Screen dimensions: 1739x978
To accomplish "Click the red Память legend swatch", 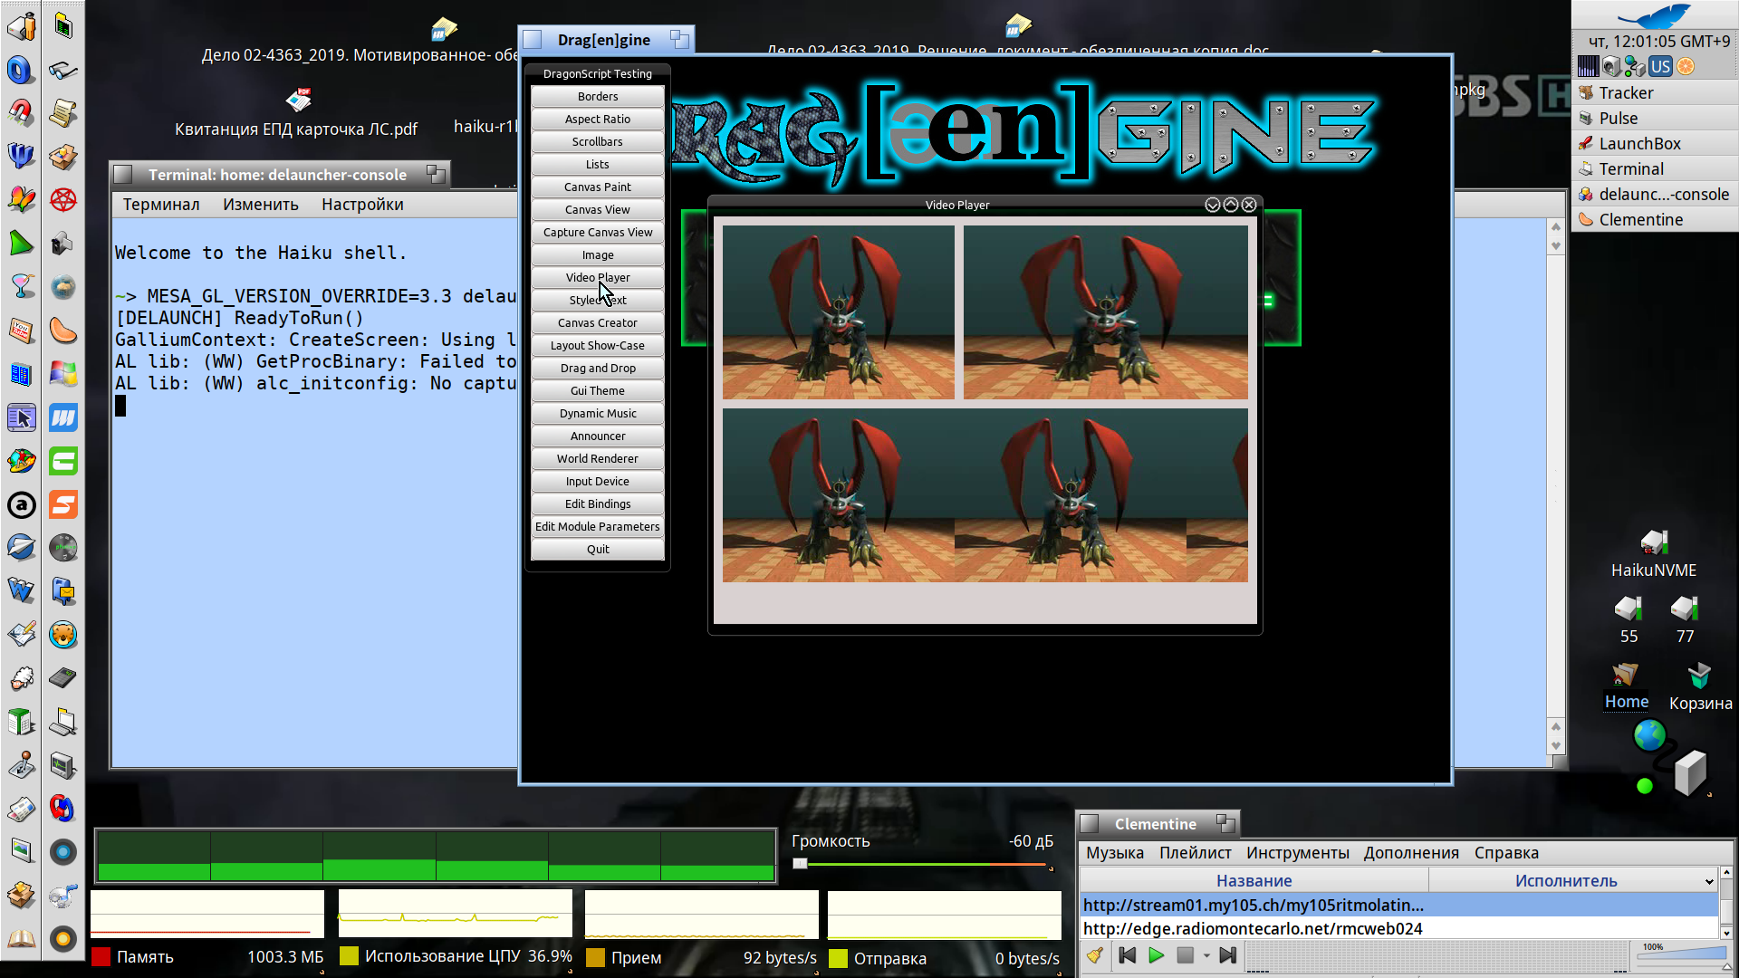I will pyautogui.click(x=101, y=957).
